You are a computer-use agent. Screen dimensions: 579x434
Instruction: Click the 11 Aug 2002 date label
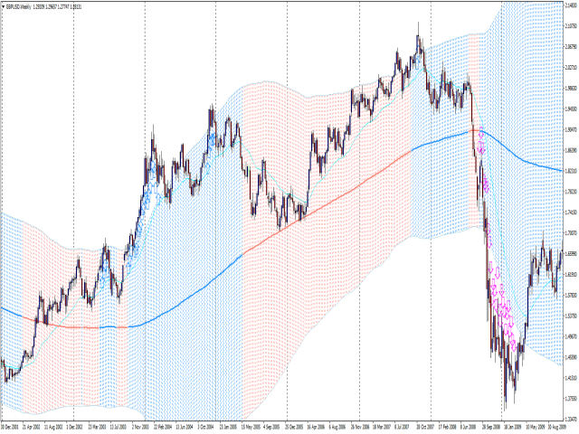click(53, 427)
